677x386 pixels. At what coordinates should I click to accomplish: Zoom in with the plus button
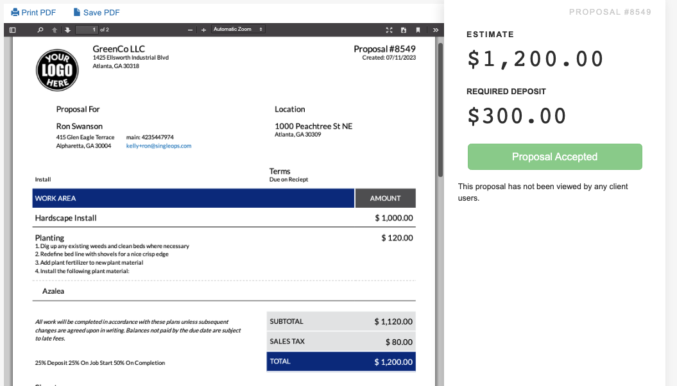[203, 30]
